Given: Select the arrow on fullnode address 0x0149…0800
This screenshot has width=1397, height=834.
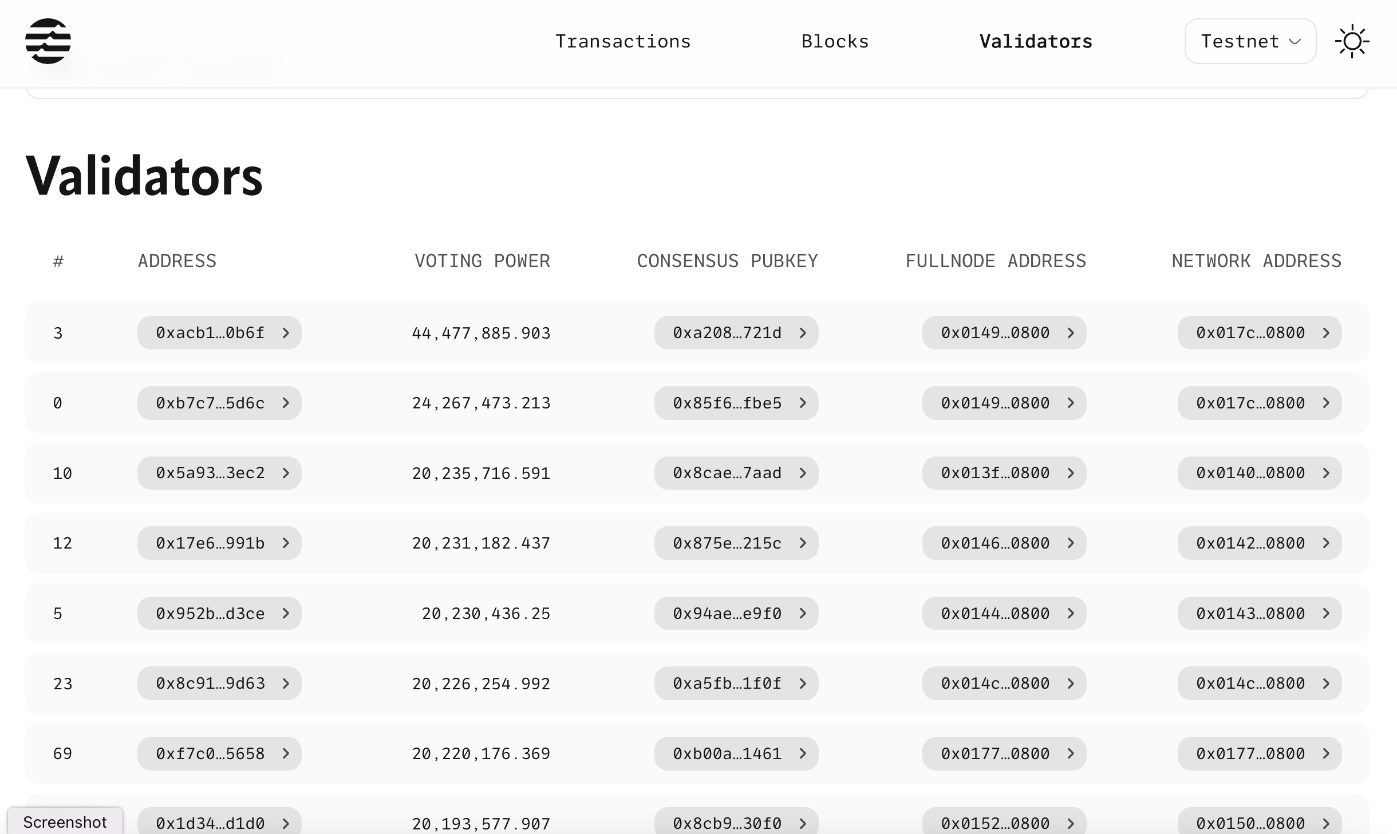Looking at the screenshot, I should pos(1071,333).
